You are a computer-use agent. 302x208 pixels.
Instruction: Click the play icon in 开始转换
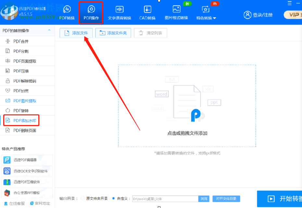coord(271,199)
